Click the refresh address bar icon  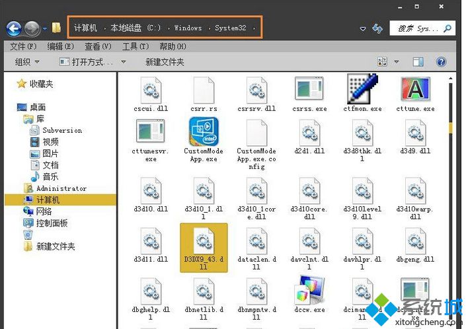pyautogui.click(x=377, y=28)
